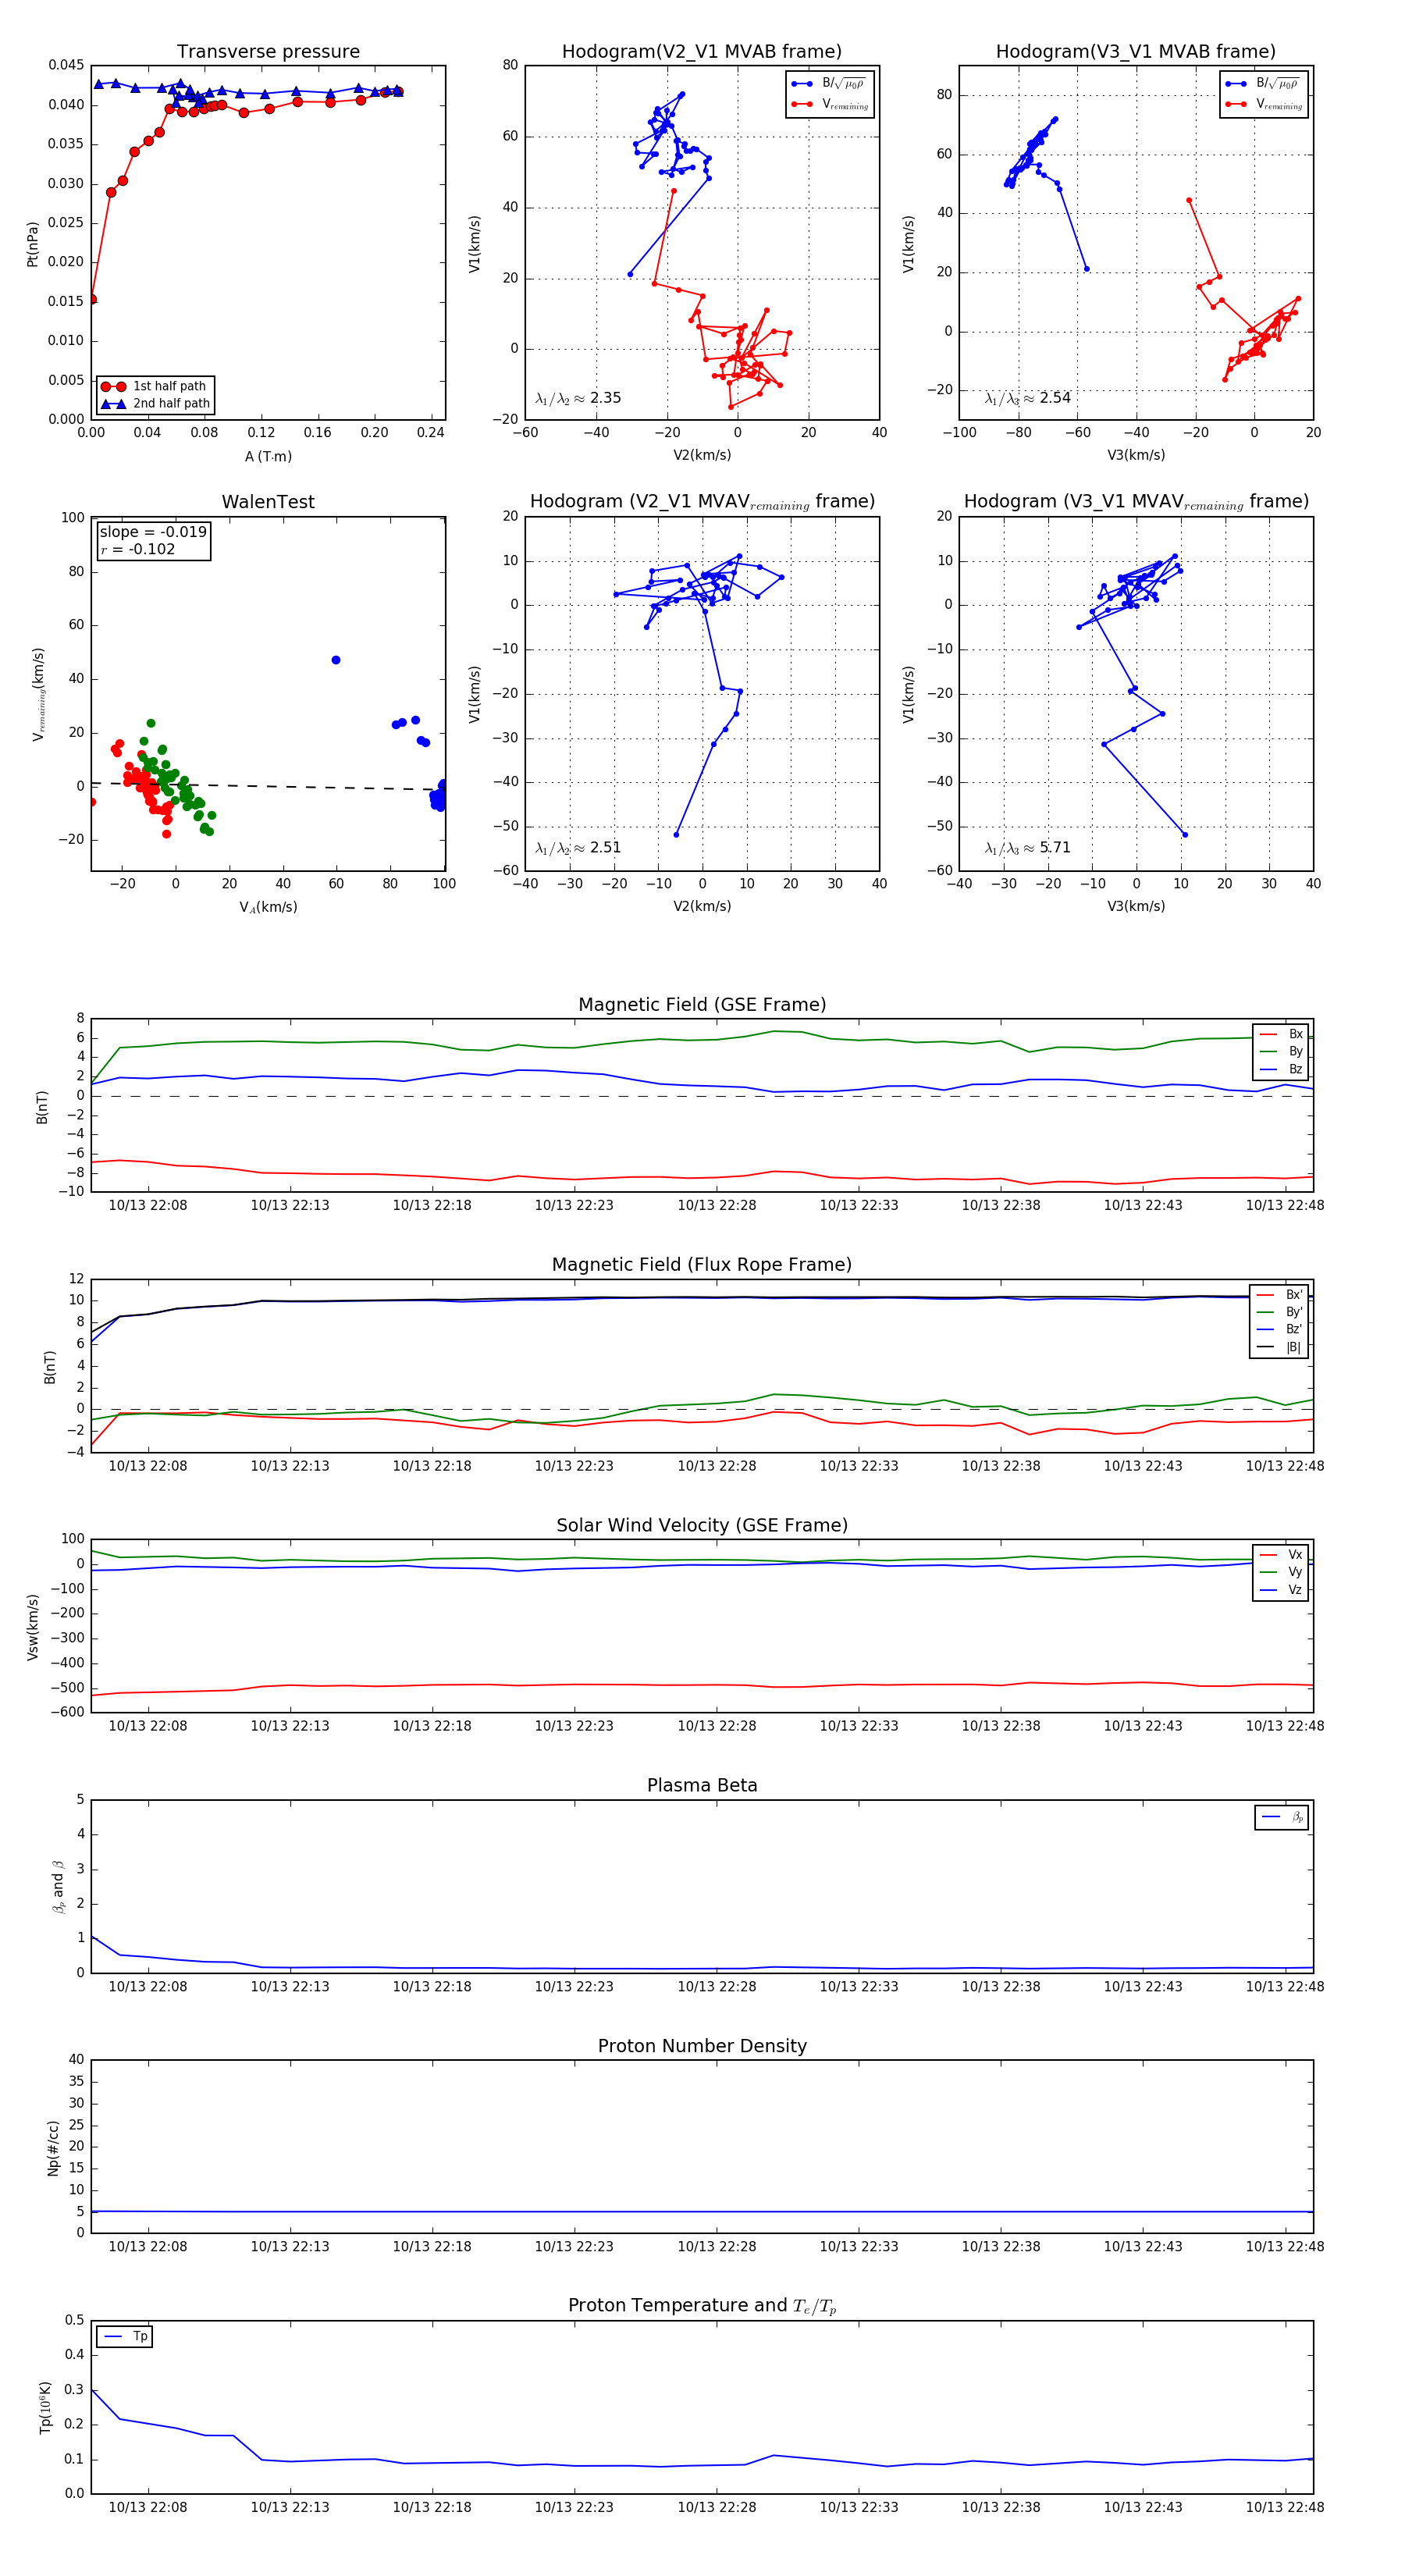Click the 'Transverse pressure' plot title

268,52
